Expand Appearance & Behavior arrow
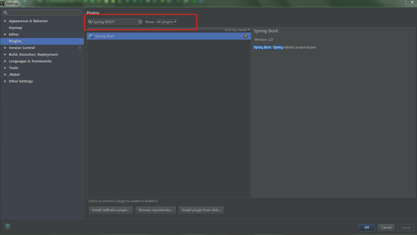The height and width of the screenshot is (235, 417). [5, 21]
